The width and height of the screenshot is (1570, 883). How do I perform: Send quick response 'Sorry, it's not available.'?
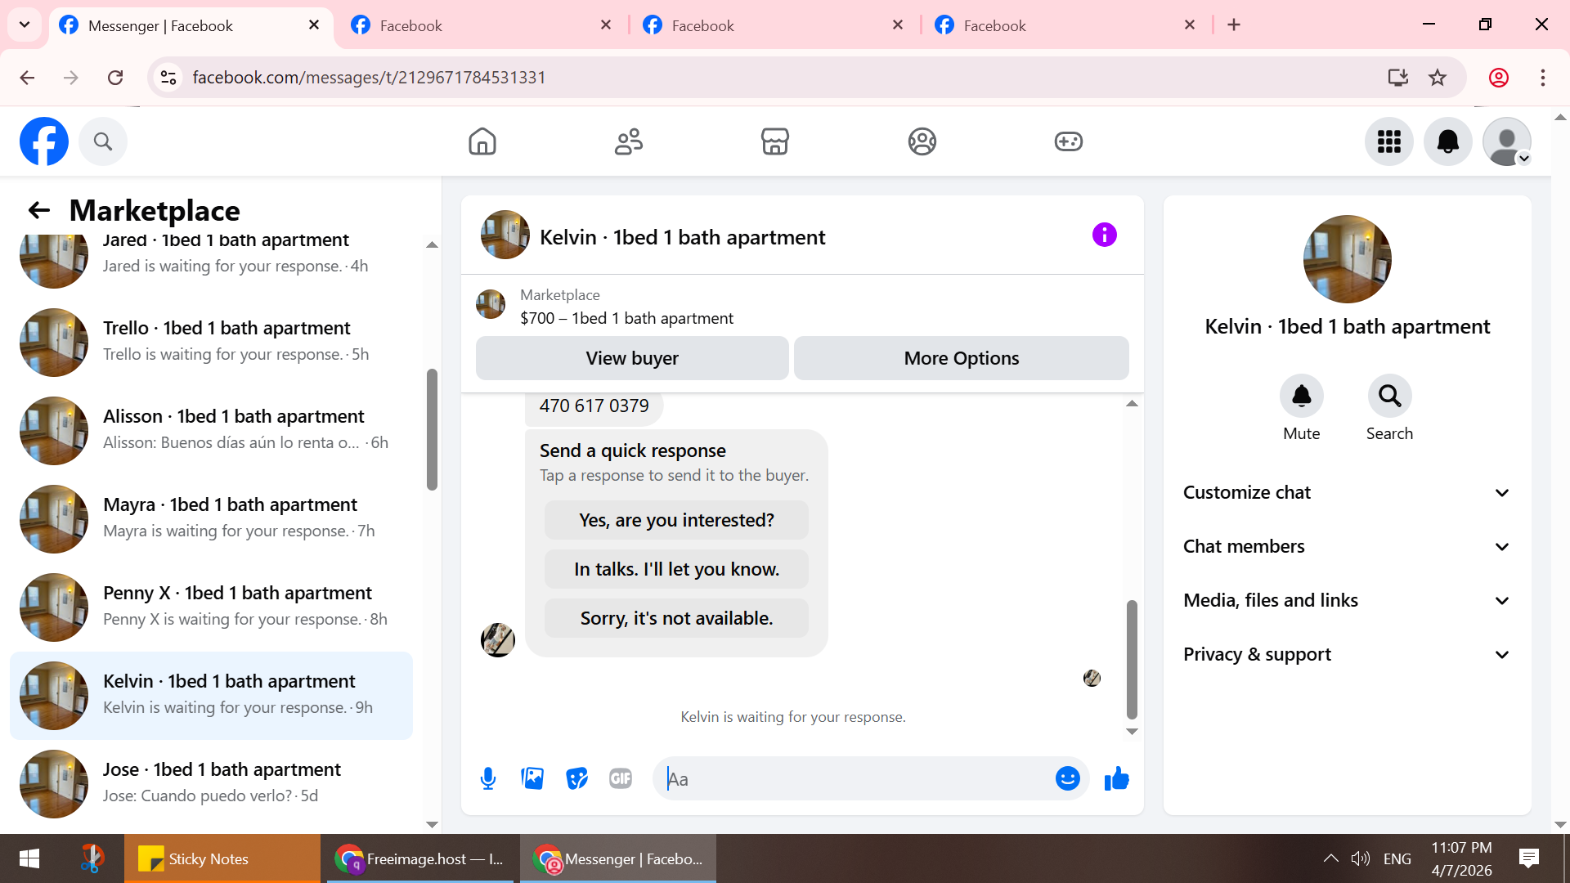[x=676, y=618]
